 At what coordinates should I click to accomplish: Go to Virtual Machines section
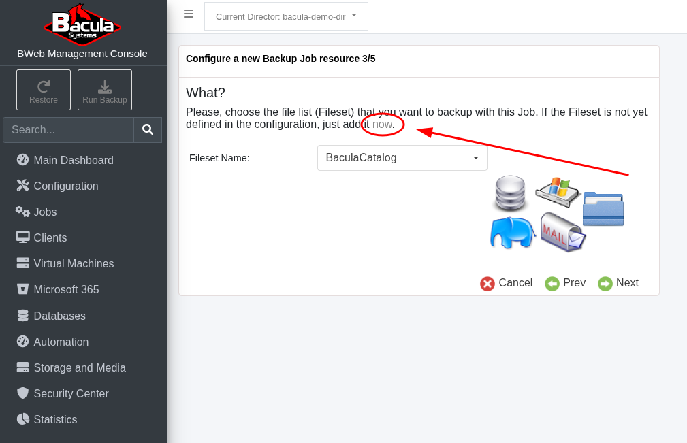(x=74, y=263)
